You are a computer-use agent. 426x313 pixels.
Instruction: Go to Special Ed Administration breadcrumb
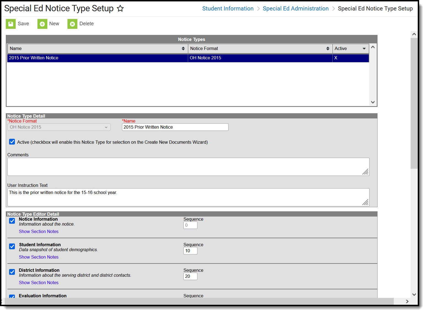296,9
